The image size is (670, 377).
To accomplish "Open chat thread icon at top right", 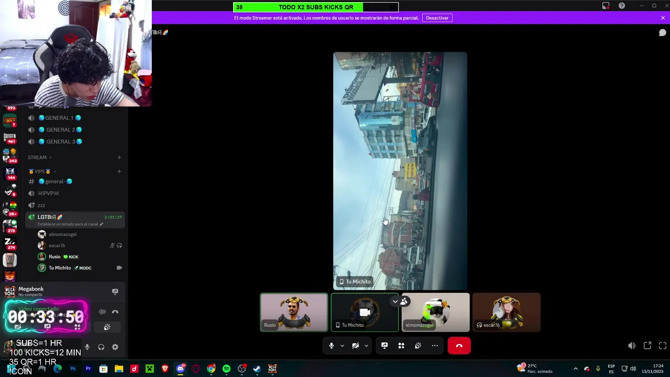I will [x=662, y=32].
